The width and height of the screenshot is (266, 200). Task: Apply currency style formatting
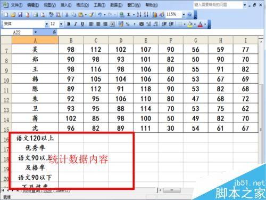pyautogui.click(x=121, y=24)
